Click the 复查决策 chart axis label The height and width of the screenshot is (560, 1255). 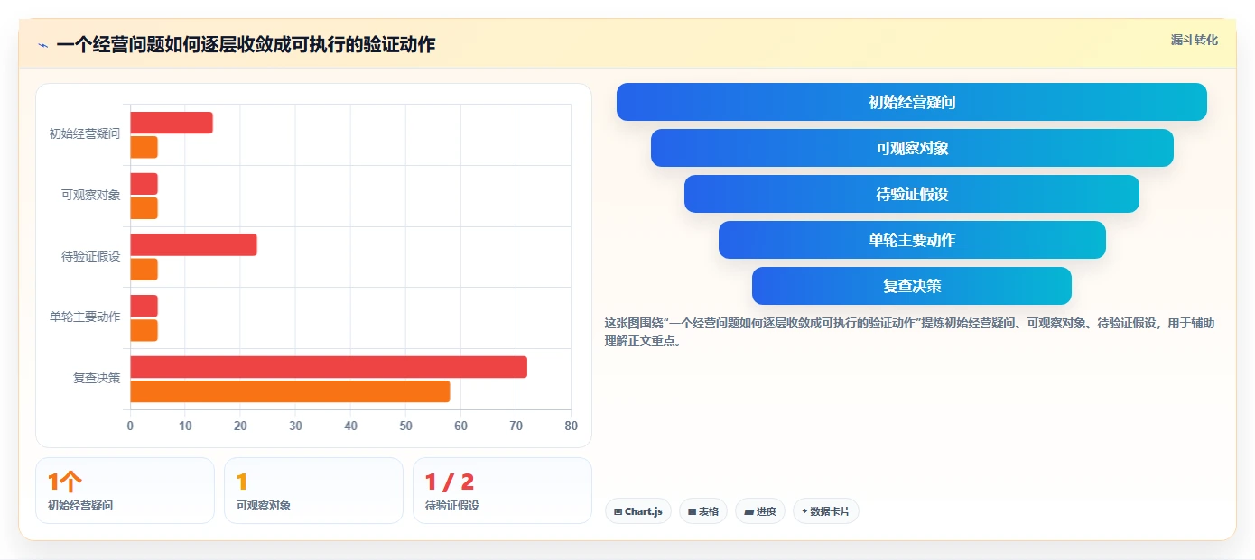coord(97,378)
